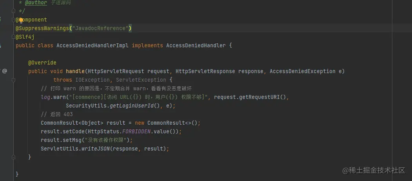Viewport: 412px width, 181px height.
Task: Click ServletUtils class reference
Action: [60, 149]
